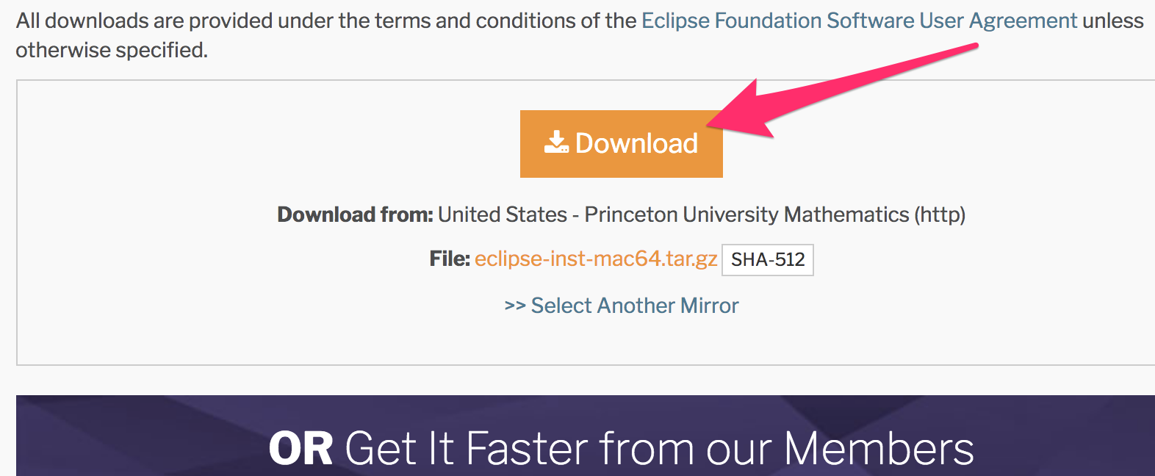
Task: Click the >> chevrons beside Select Another Mirror
Action: click(514, 306)
